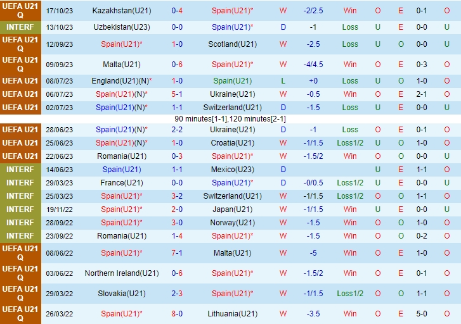View the 3-2 score versus Switzerland(U21)

click(x=178, y=196)
